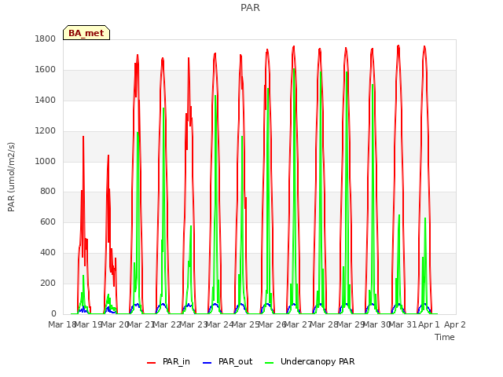503x377 pixels.
Task: Click the 1800 y-axis tick label
Action: (x=46, y=39)
